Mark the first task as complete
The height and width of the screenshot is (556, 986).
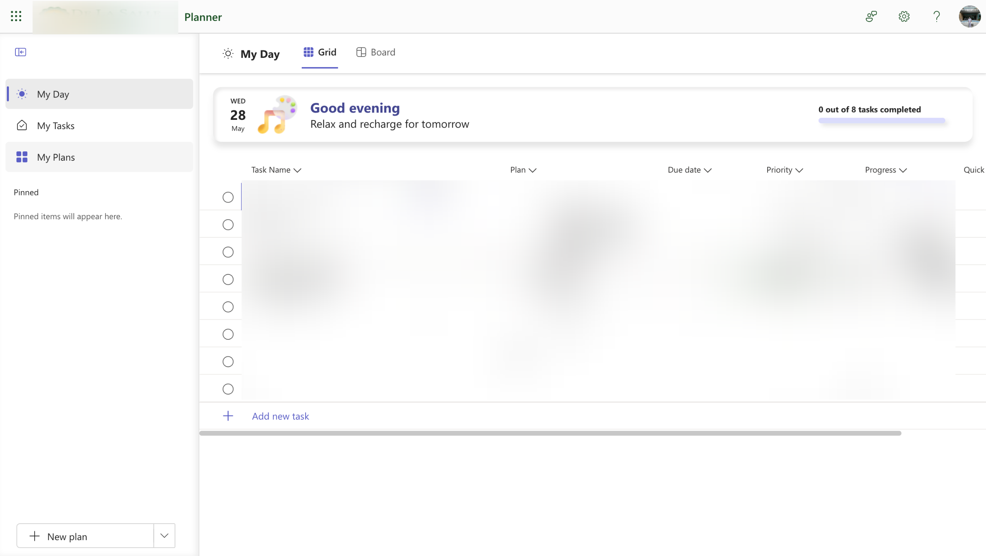[x=228, y=197]
